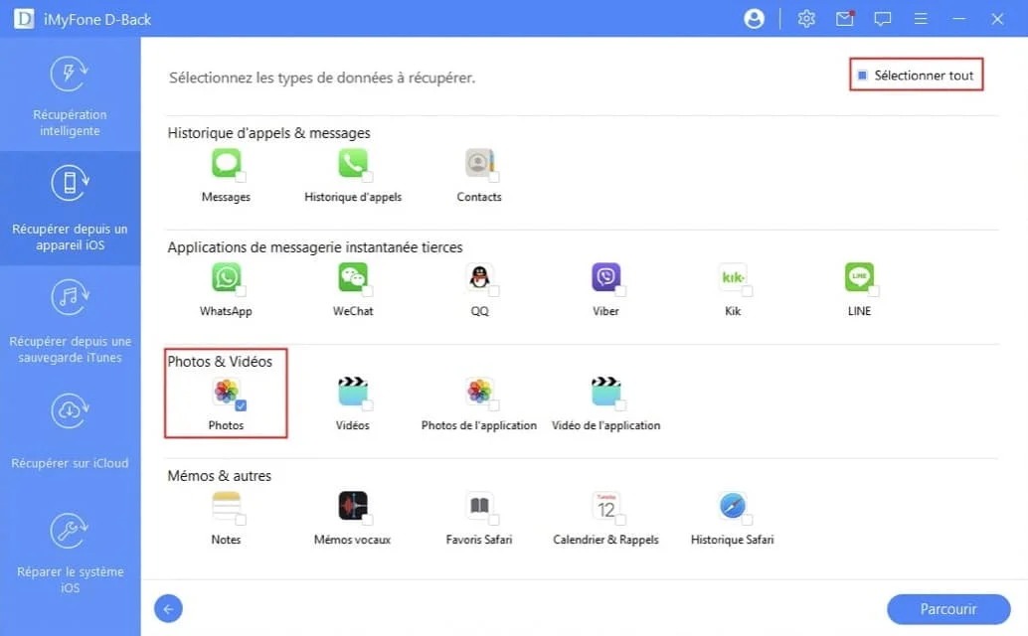Uncheck the Photos checkbox

[x=241, y=405]
